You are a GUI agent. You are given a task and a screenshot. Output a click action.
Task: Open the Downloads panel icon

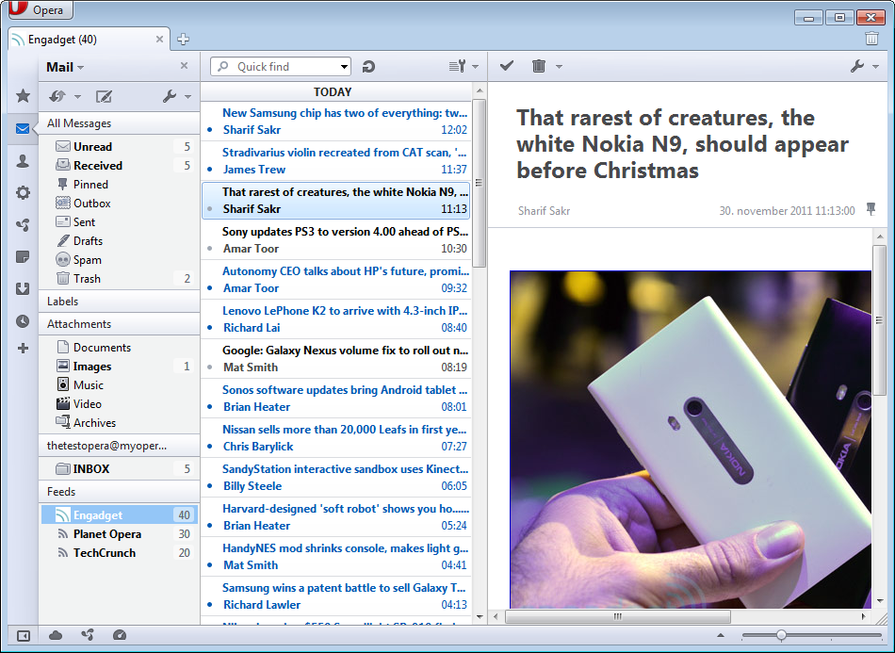(23, 289)
